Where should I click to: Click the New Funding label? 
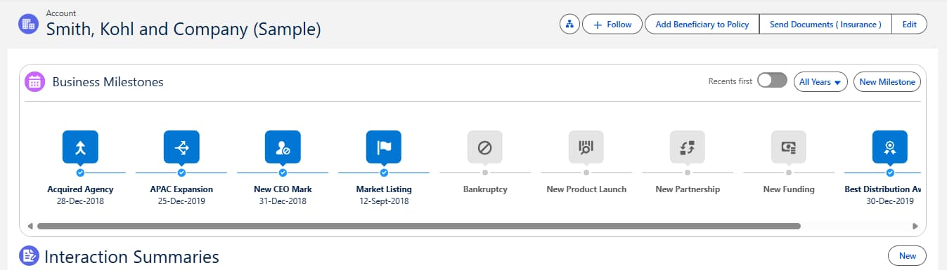[789, 189]
